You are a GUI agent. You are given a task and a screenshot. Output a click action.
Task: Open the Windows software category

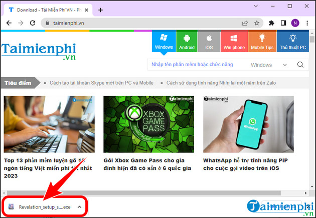164,41
